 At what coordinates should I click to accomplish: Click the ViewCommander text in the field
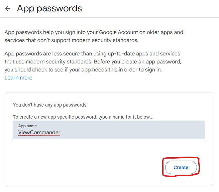[39, 133]
